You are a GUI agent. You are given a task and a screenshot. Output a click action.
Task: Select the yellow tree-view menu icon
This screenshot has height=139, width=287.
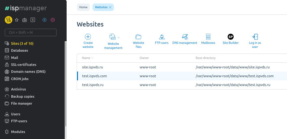pos(9,20)
